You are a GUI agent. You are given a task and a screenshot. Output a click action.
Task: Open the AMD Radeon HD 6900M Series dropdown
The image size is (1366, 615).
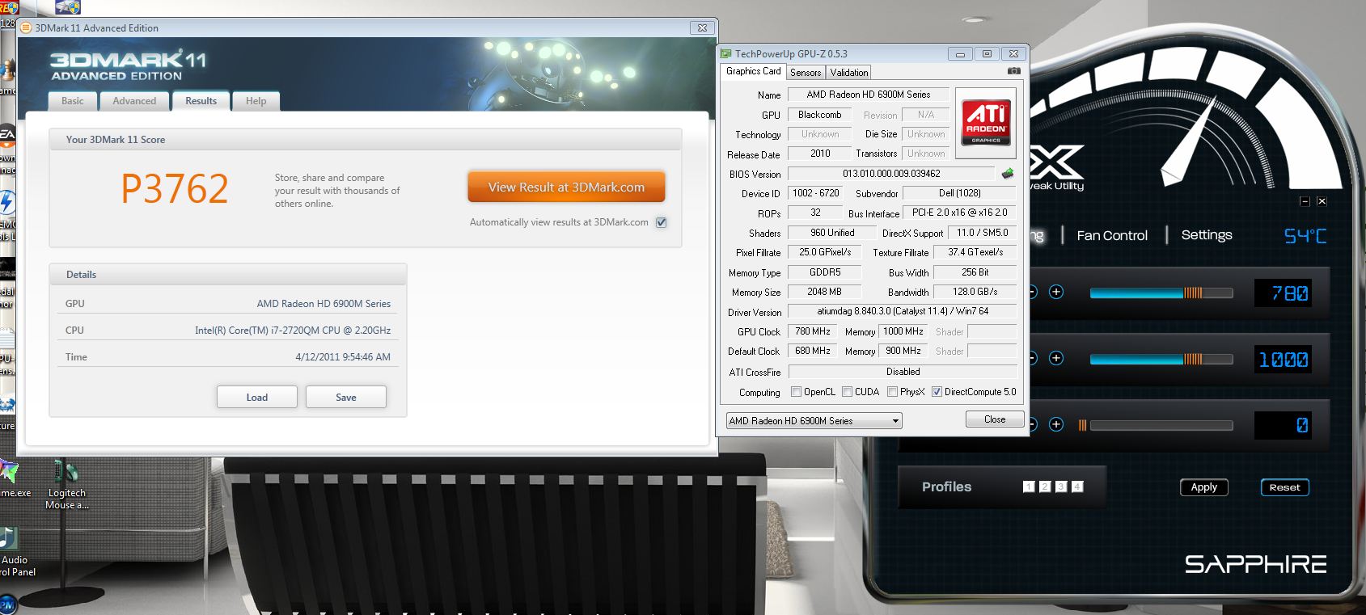(814, 421)
